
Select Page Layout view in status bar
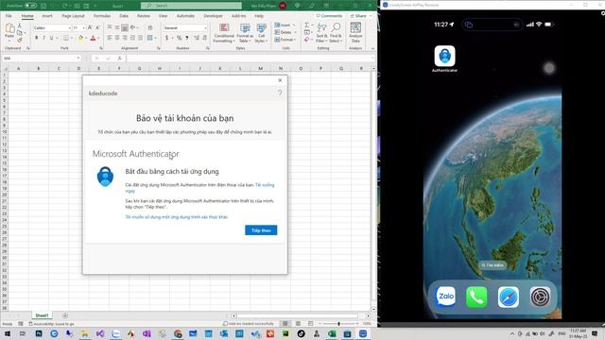[298, 323]
